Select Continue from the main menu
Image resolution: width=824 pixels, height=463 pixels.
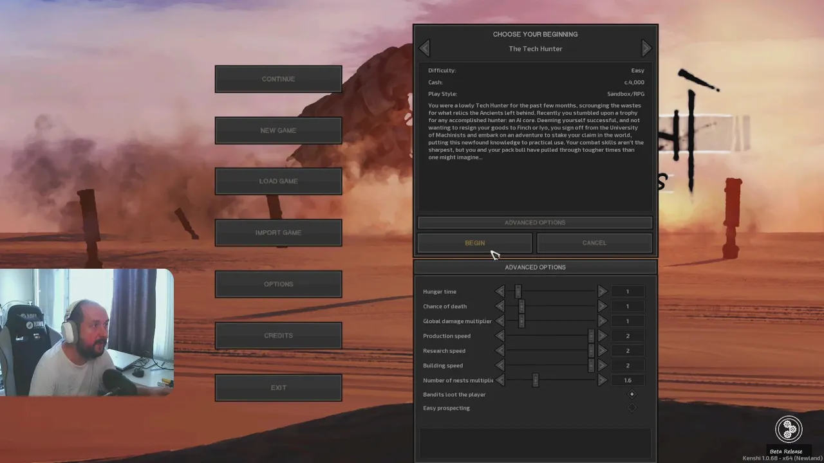(x=278, y=79)
